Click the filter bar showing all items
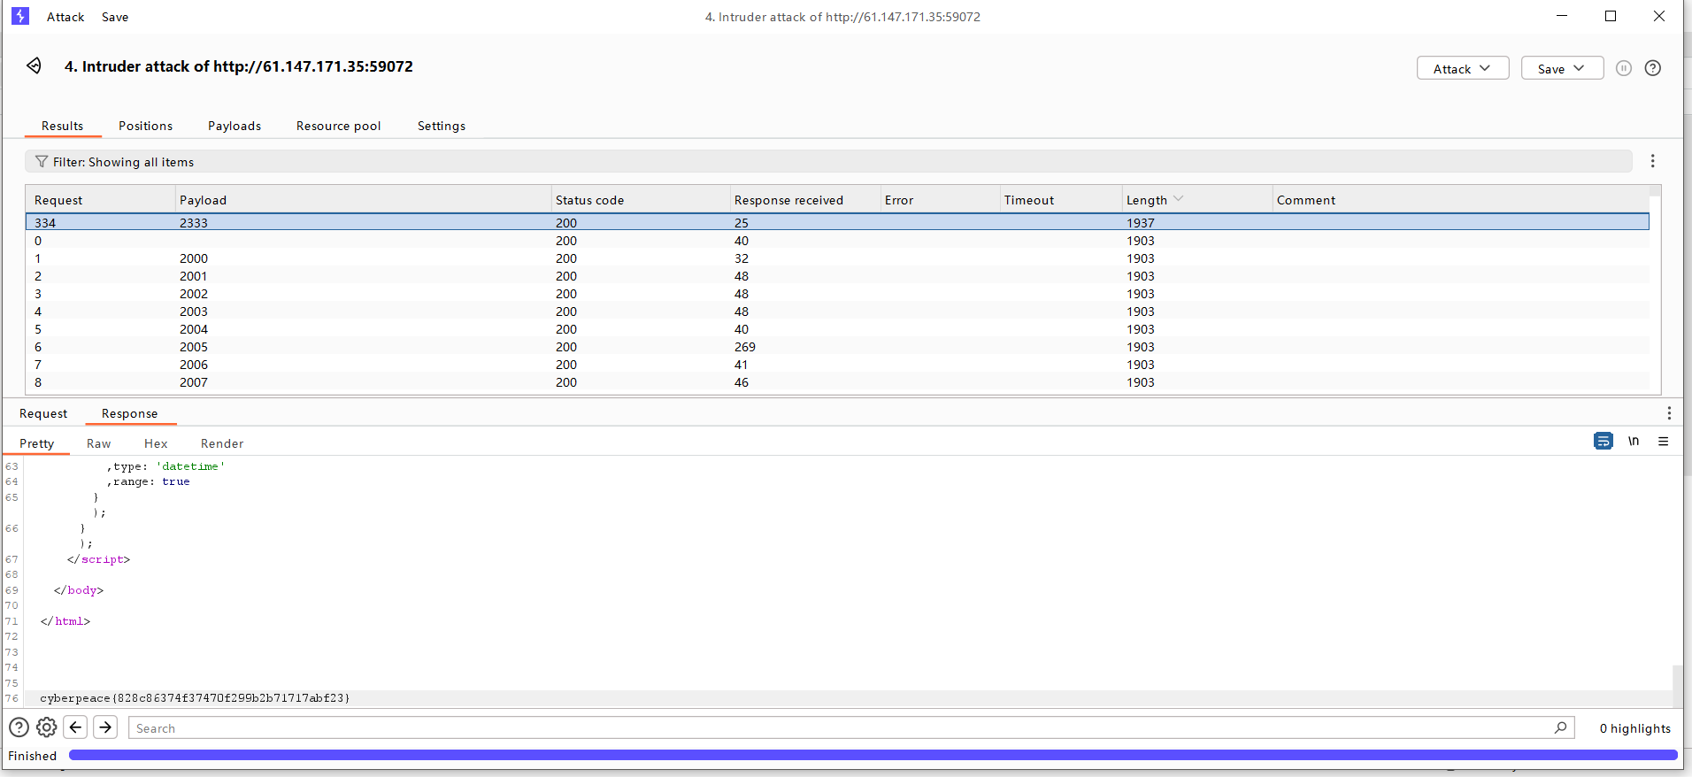This screenshot has height=777, width=1692. 827,162
